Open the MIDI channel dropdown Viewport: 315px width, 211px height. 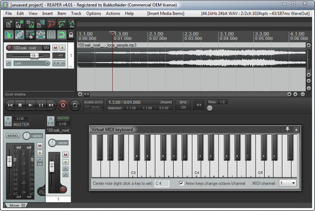click(x=287, y=183)
